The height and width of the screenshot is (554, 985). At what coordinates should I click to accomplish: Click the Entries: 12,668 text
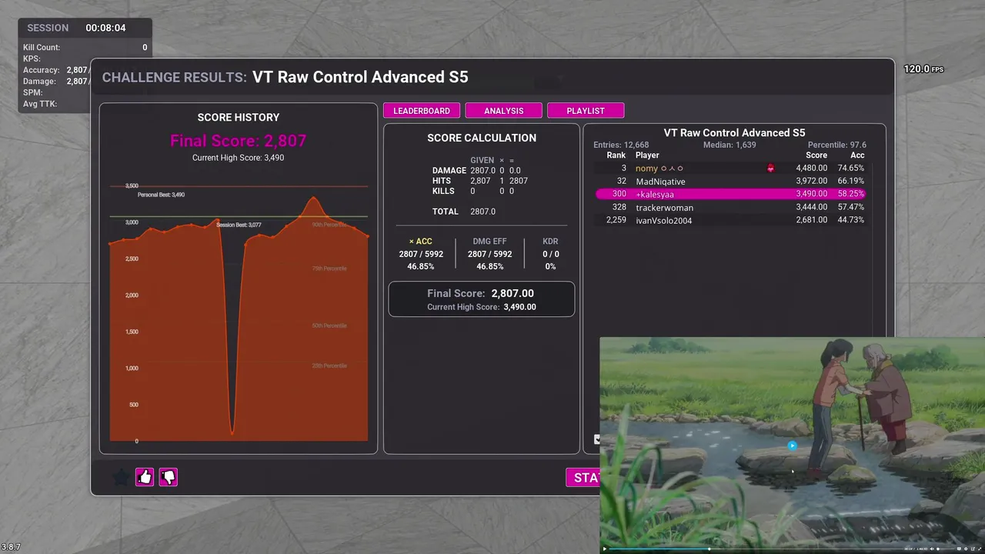[x=621, y=145]
